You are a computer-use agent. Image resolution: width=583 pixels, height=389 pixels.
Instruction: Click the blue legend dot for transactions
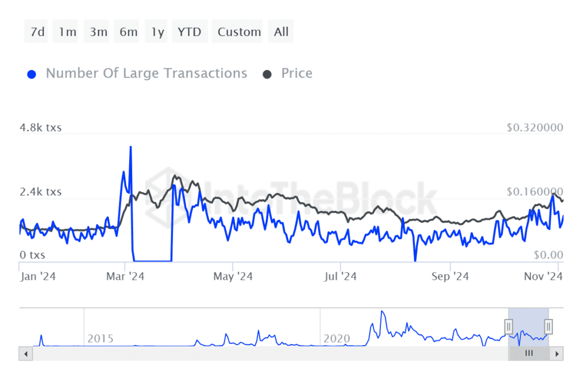[32, 75]
